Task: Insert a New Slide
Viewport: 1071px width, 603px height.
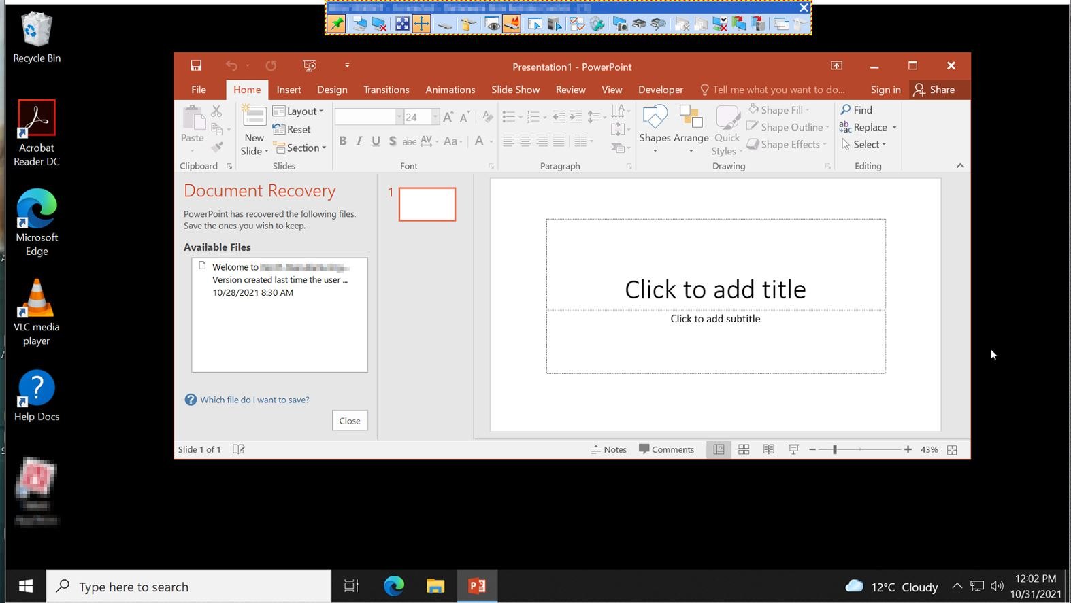Action: point(254,131)
